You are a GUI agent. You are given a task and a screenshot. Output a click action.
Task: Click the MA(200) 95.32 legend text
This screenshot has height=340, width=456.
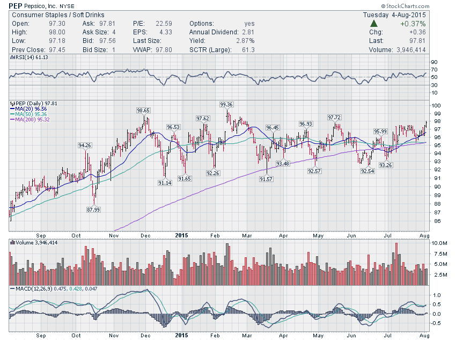click(32, 119)
